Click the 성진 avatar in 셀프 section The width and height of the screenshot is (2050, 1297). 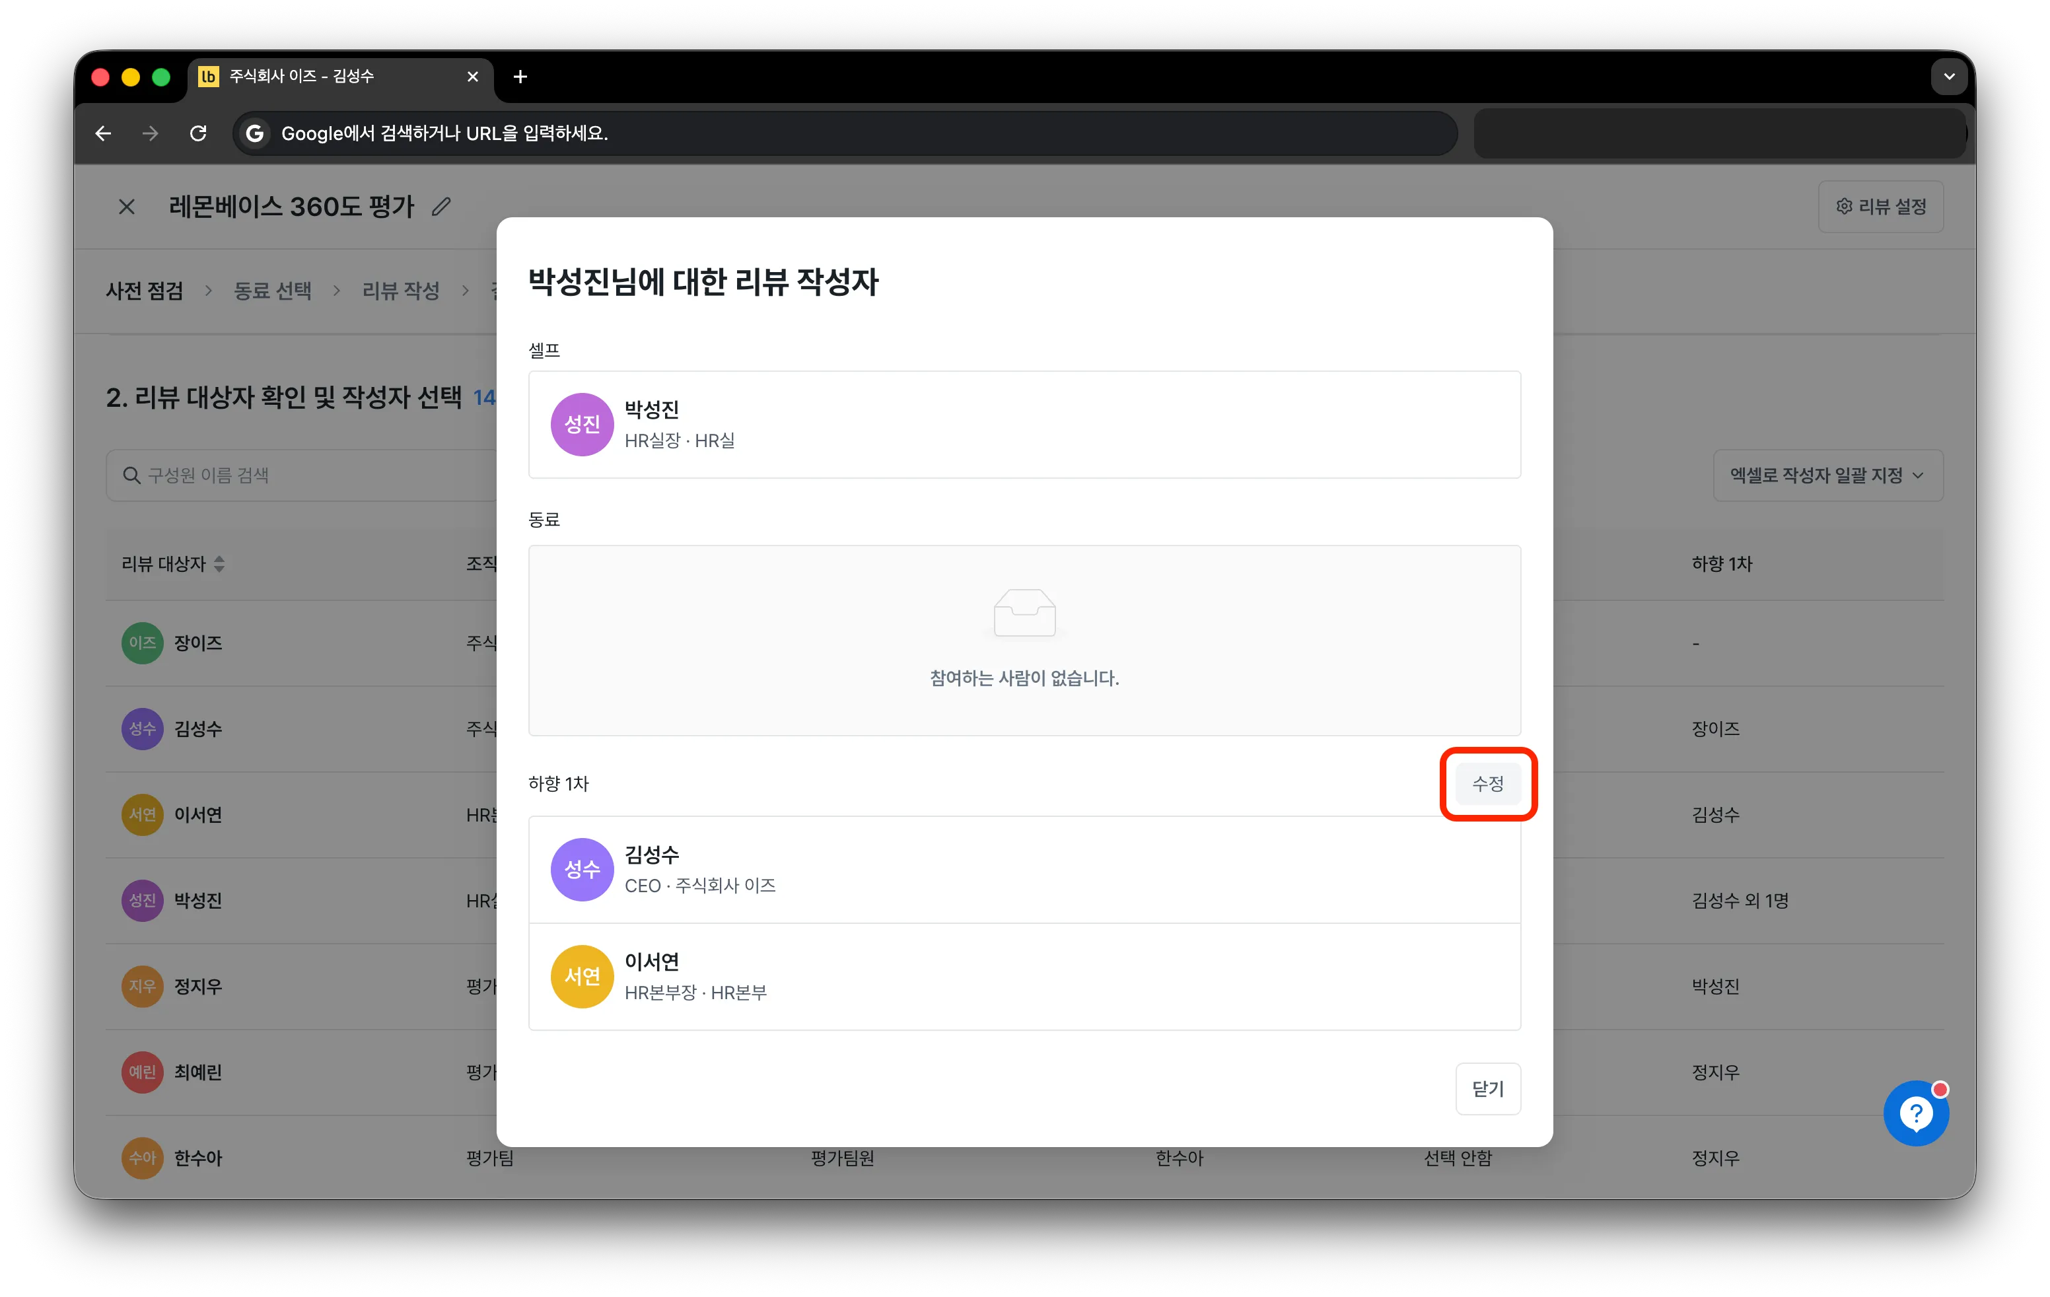(583, 424)
